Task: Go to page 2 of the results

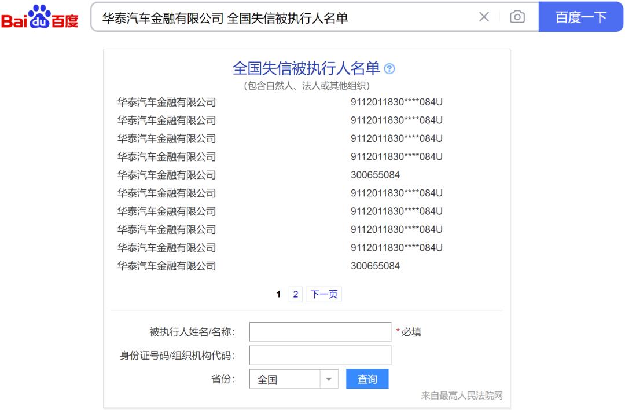Action: click(295, 294)
